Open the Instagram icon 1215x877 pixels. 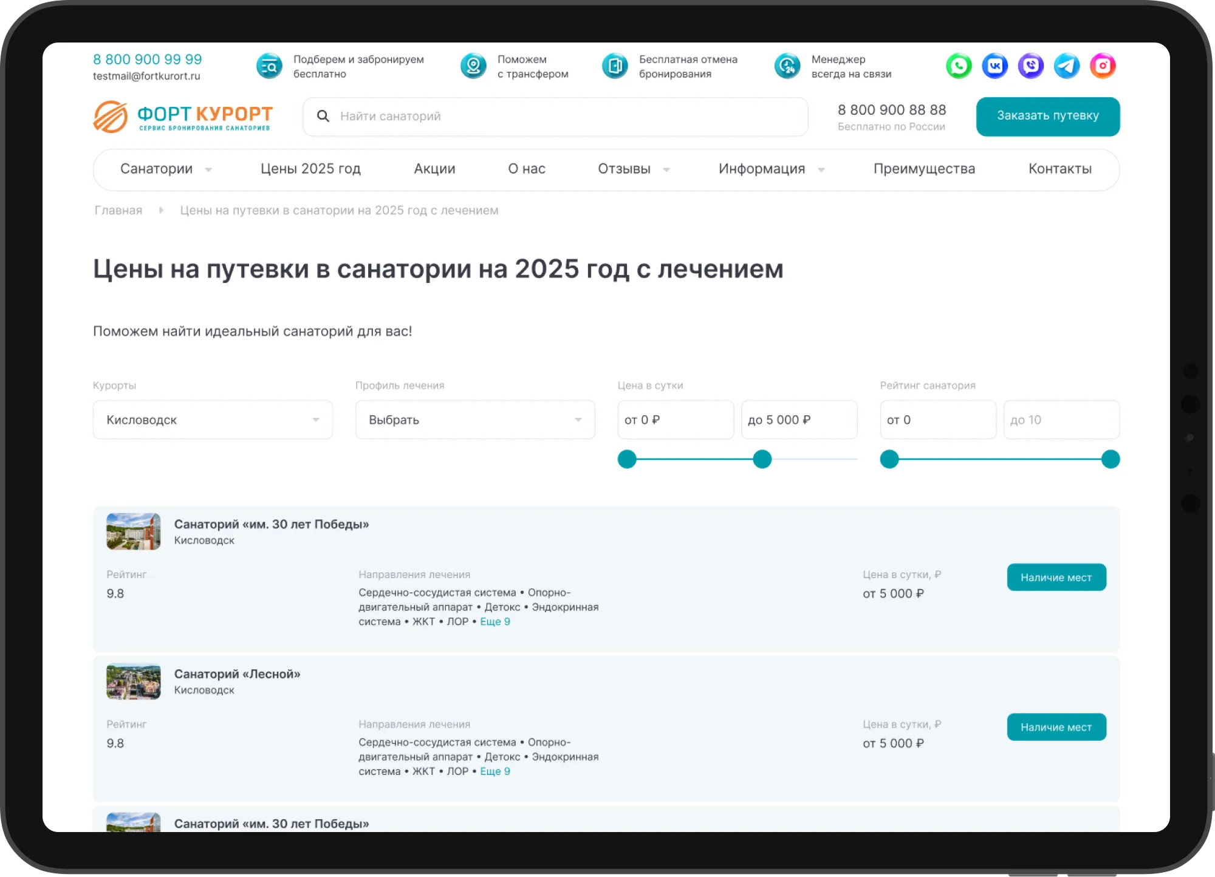tap(1103, 66)
